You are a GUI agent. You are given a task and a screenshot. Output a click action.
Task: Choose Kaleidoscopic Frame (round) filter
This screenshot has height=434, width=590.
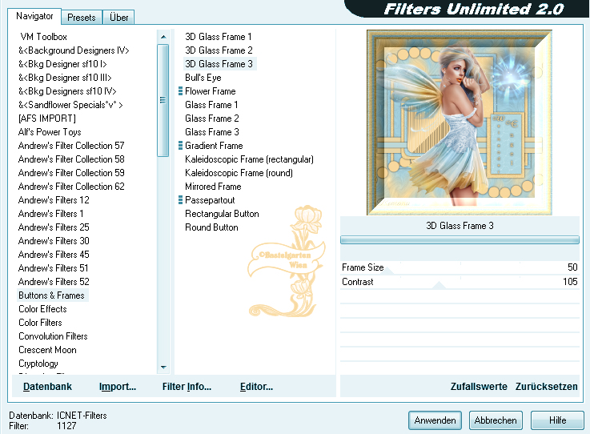(x=239, y=173)
